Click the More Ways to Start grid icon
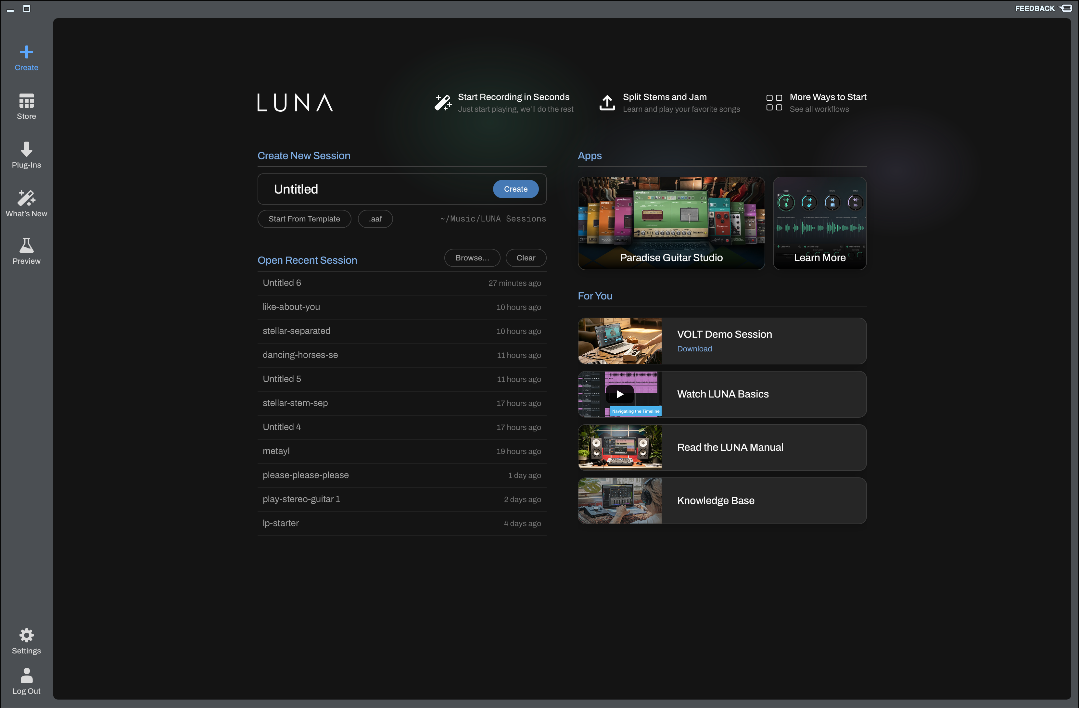 774,102
